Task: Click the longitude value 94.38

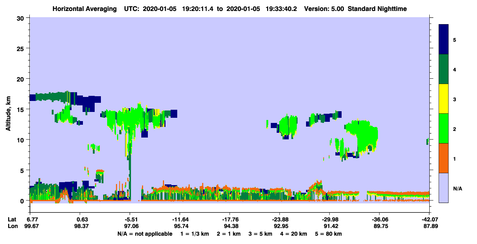Action: 231,226
